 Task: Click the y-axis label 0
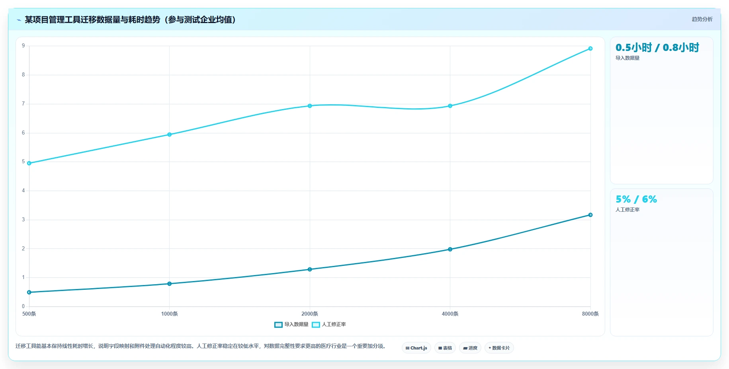(x=23, y=307)
